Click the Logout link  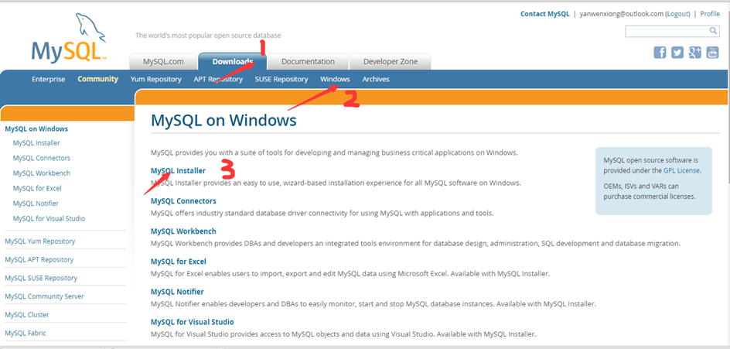pos(677,14)
